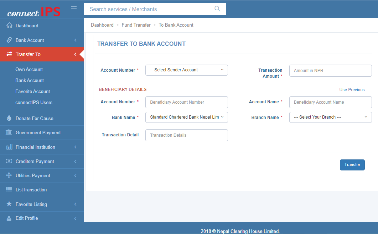
Task: Expand the Financial Institution sidebar section
Action: coord(36,147)
